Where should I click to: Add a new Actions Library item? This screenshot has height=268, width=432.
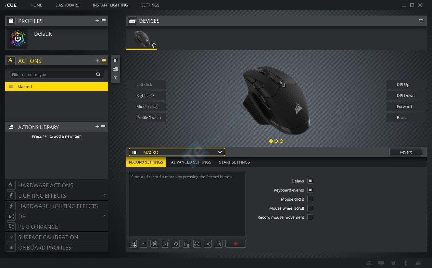pos(97,127)
